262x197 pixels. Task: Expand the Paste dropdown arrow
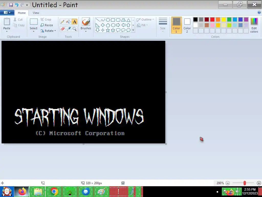coord(7,31)
